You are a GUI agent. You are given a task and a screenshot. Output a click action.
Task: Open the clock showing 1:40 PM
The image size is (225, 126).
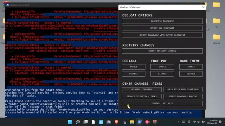(212, 122)
